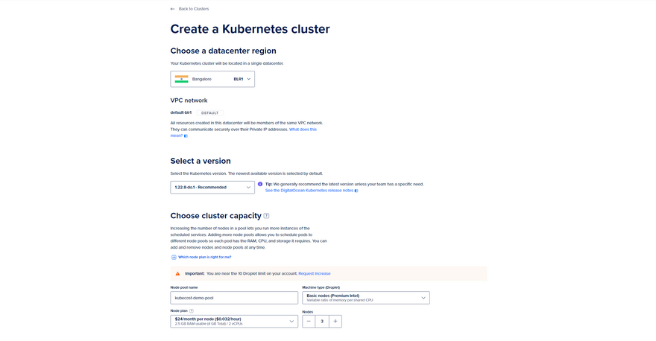Open the Kubernetes version 1.22.8-do.1 dropdown
Image resolution: width=656 pixels, height=341 pixels.
click(212, 188)
